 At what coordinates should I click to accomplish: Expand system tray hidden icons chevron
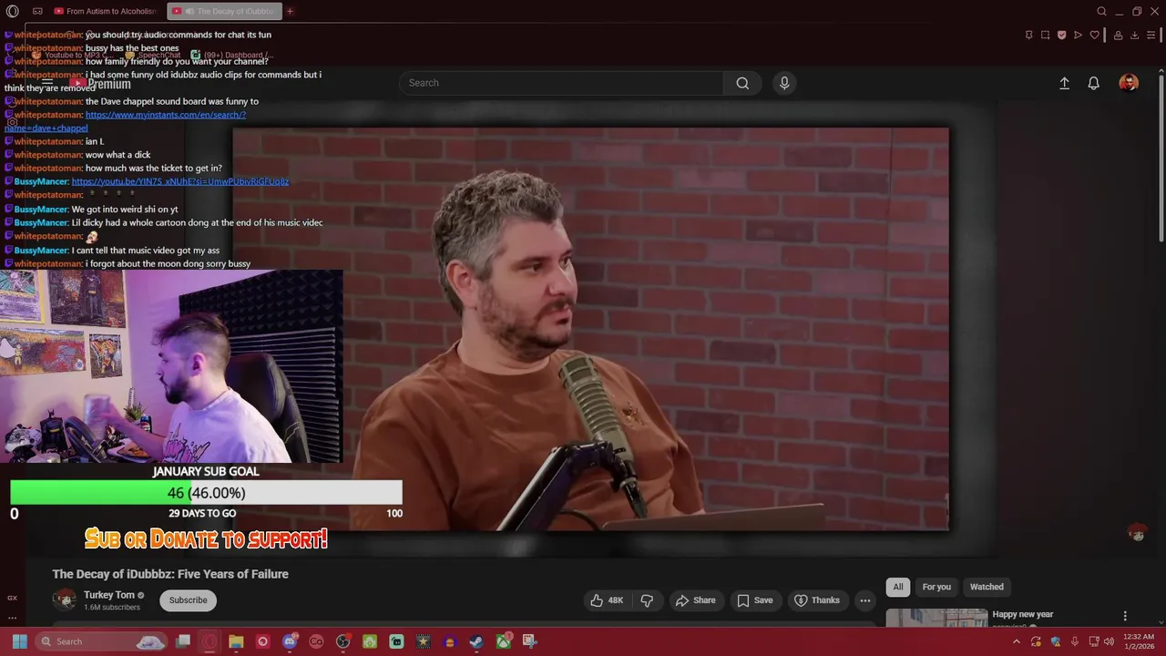(x=1017, y=641)
